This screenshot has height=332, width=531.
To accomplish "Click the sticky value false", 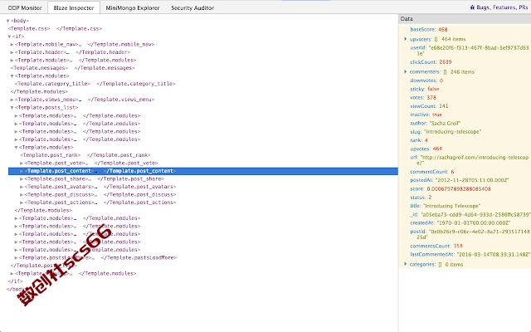I will (433, 89).
